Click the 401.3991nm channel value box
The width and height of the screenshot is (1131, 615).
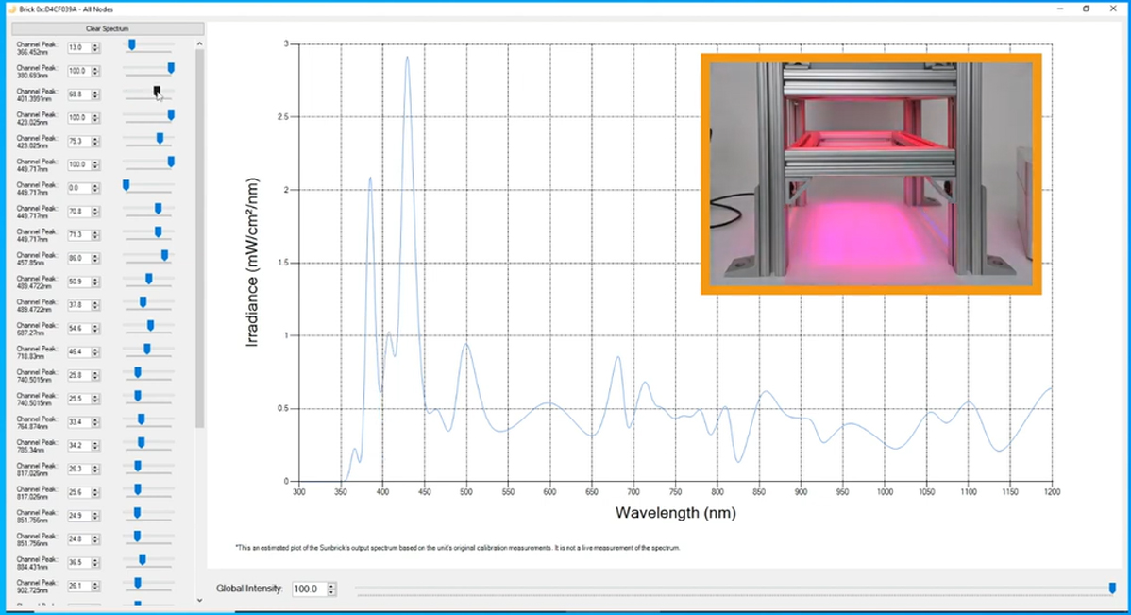click(78, 94)
